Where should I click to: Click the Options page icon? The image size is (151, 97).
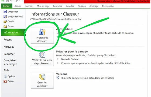click(5, 77)
